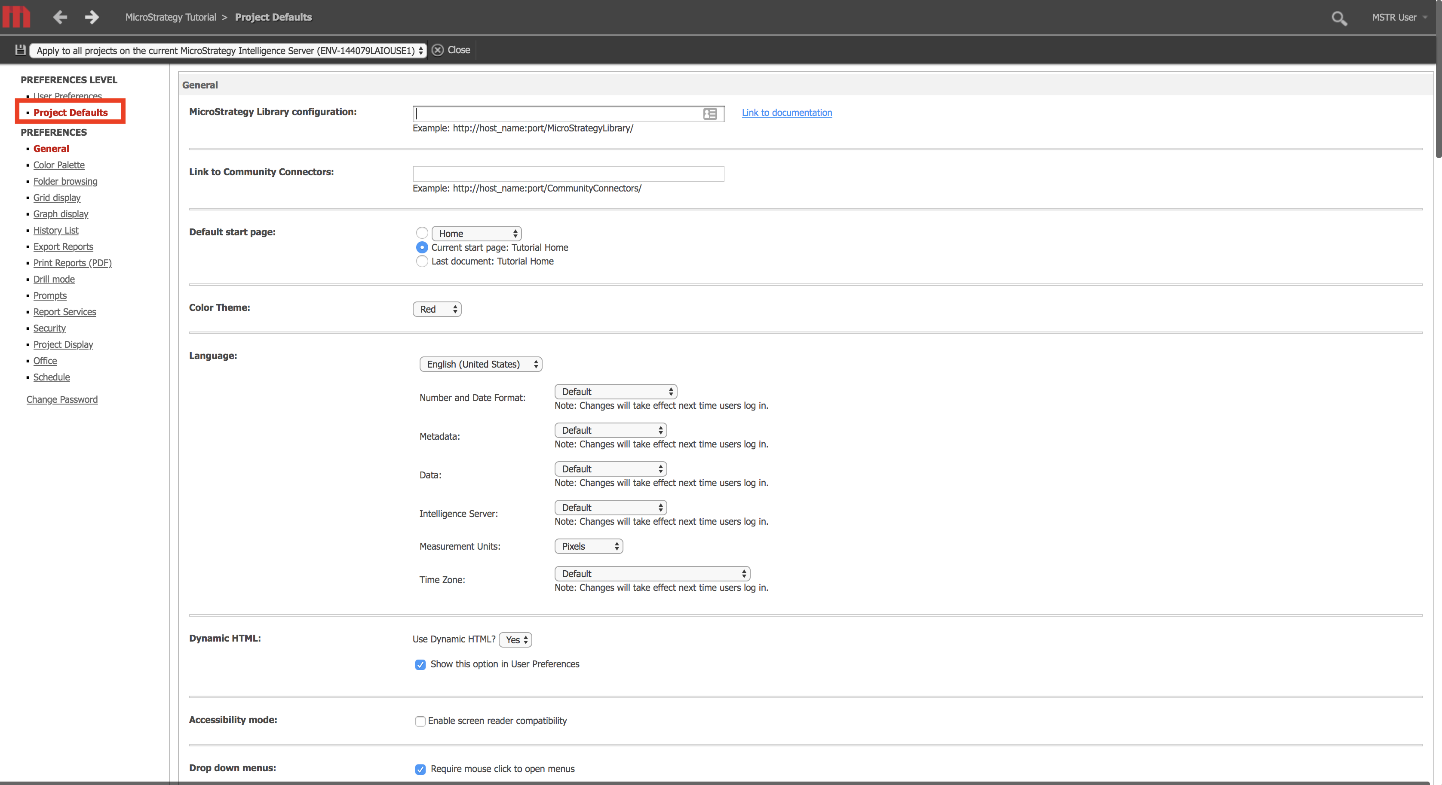Image resolution: width=1442 pixels, height=785 pixels.
Task: Click the Link to Community Connectors input field
Action: [568, 173]
